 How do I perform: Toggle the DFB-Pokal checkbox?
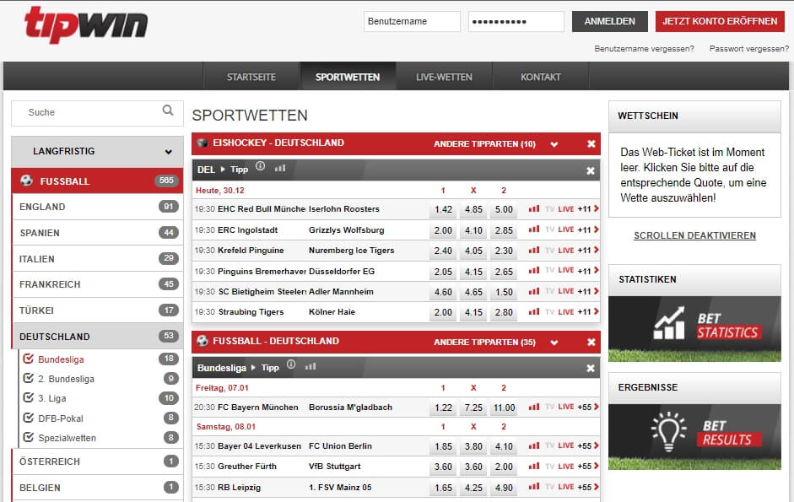[29, 418]
